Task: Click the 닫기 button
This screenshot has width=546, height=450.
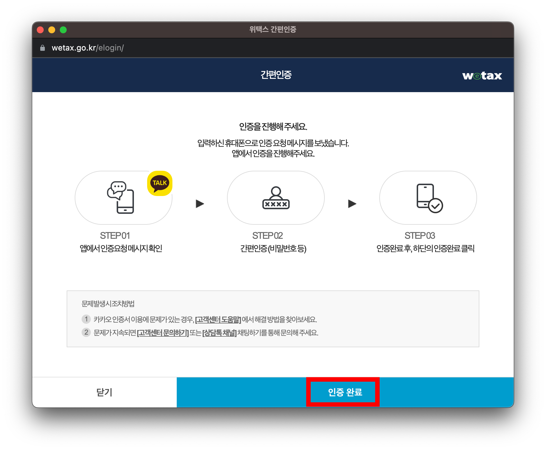Action: pos(104,392)
